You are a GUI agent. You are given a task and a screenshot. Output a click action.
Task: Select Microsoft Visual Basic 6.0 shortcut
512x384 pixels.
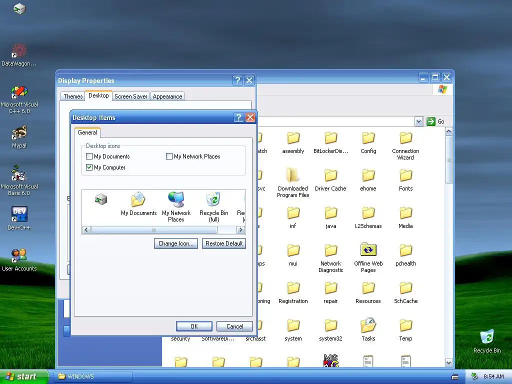19,180
